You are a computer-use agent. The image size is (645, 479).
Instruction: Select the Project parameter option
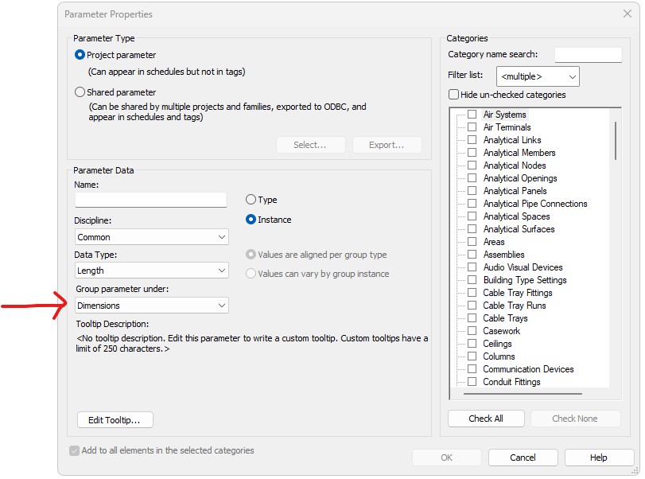point(80,55)
